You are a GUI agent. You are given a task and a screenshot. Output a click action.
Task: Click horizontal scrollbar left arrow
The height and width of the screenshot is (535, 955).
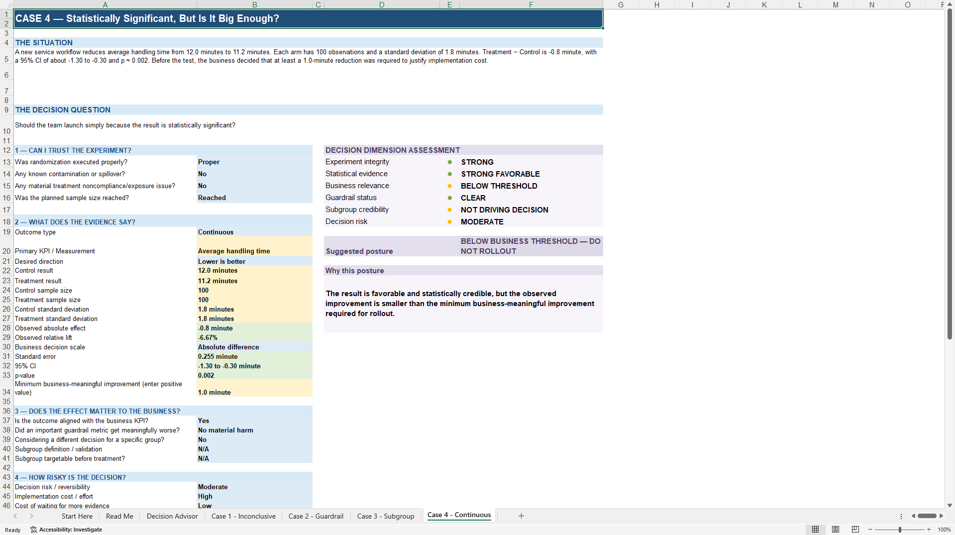[913, 516]
